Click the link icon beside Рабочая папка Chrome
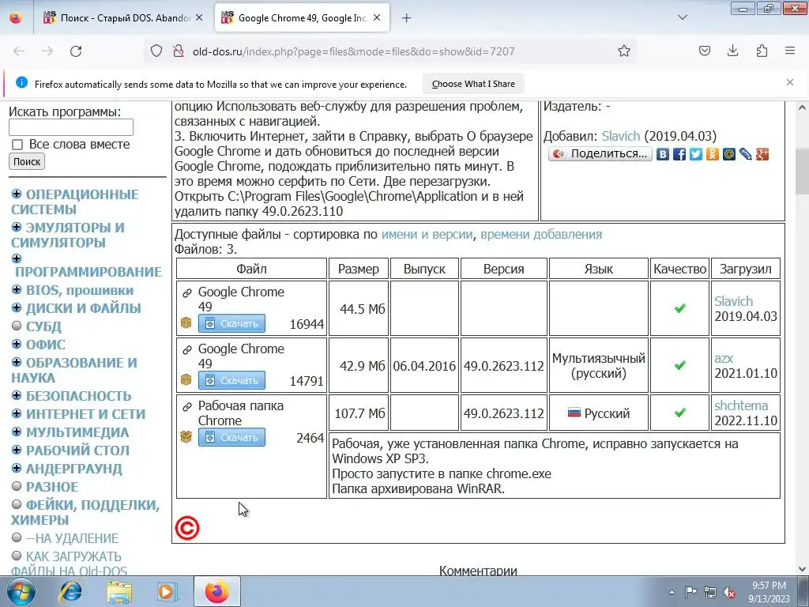809x607 pixels. point(186,407)
